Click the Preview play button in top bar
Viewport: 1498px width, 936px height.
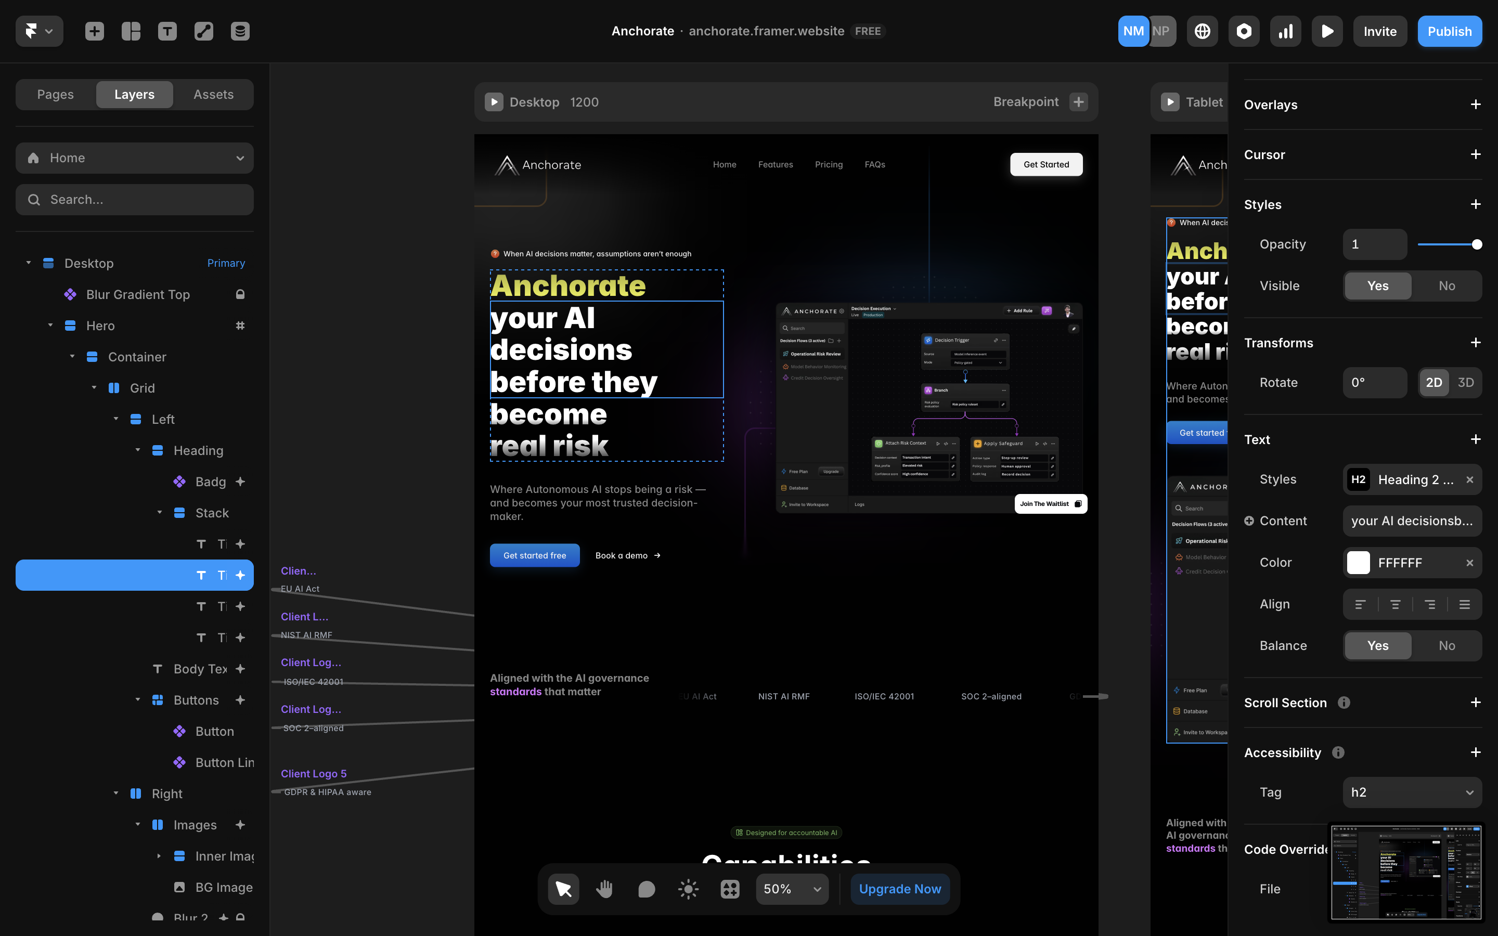click(1327, 31)
